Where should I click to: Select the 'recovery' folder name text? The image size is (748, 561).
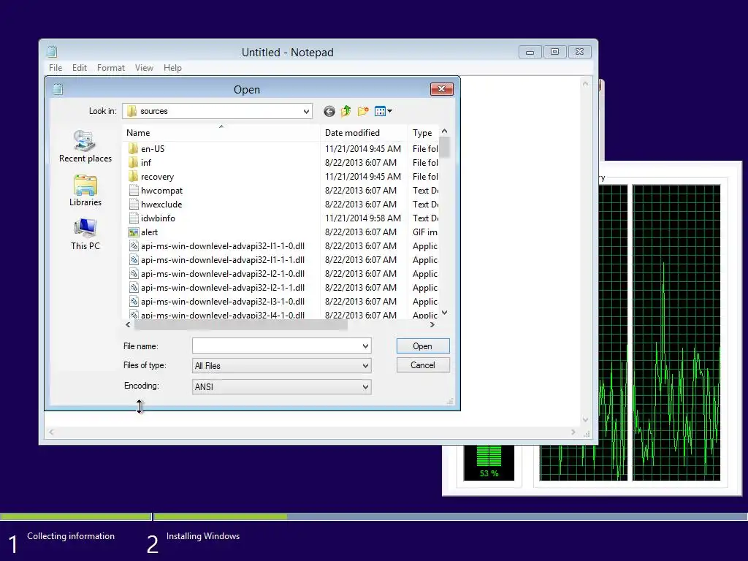158,177
